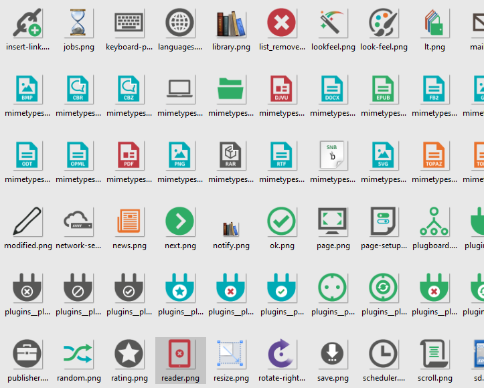This screenshot has height=388, width=484.
Task: Select the PNG mimetype icon
Action: click(x=179, y=155)
